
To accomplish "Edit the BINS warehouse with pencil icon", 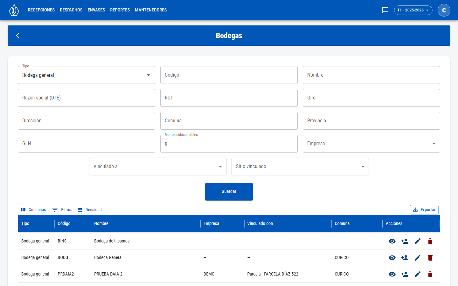I will tap(418, 241).
